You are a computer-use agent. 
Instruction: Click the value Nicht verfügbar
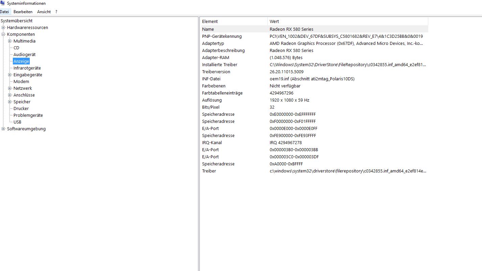tap(285, 86)
